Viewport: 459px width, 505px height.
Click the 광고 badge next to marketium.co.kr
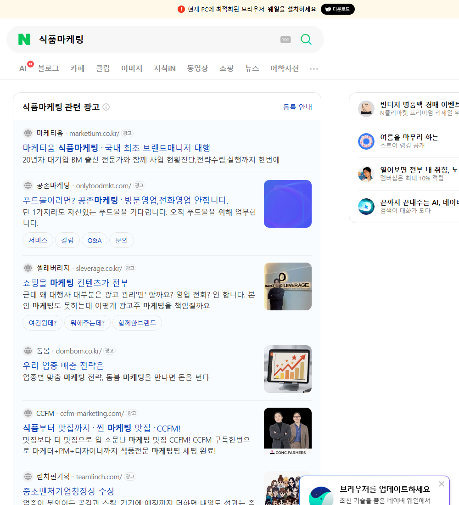[x=127, y=133]
